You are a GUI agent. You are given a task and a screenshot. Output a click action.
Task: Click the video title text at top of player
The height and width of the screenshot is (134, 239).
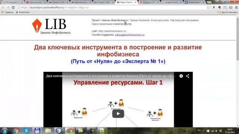(111, 76)
